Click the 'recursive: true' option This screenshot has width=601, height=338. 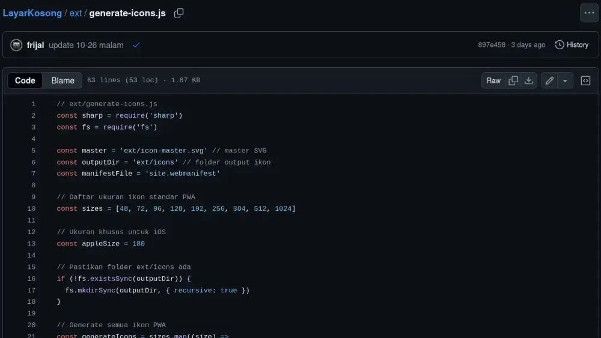pos(206,290)
